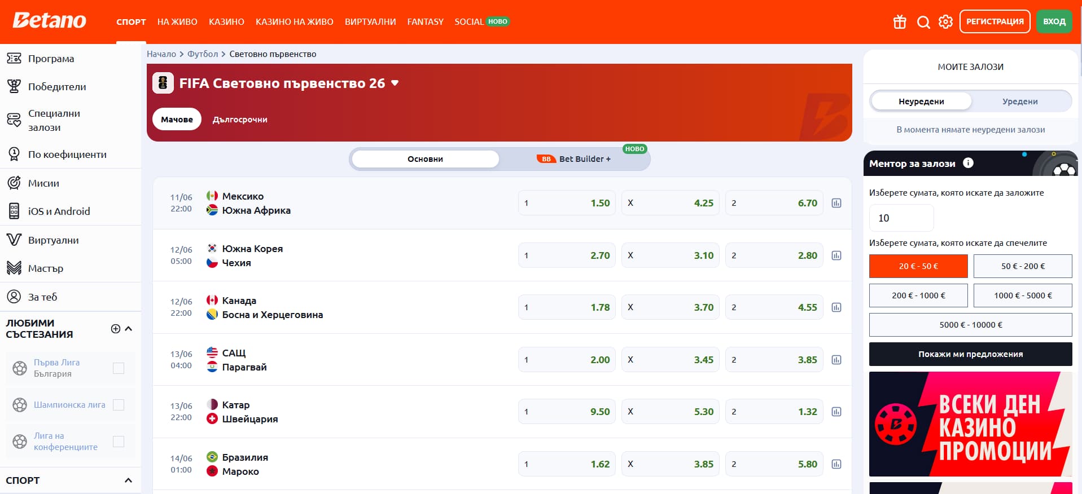
Task: Go to Казино на живо in navigation
Action: tap(295, 22)
